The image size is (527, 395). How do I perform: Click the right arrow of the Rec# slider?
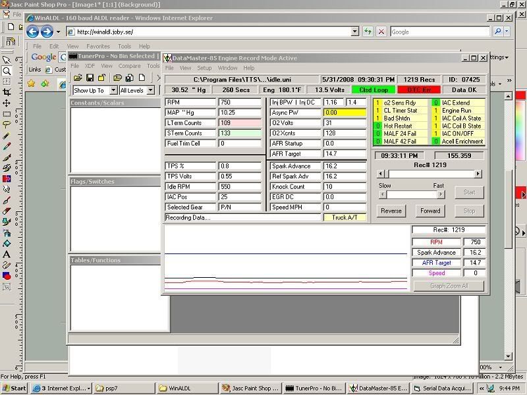point(478,174)
